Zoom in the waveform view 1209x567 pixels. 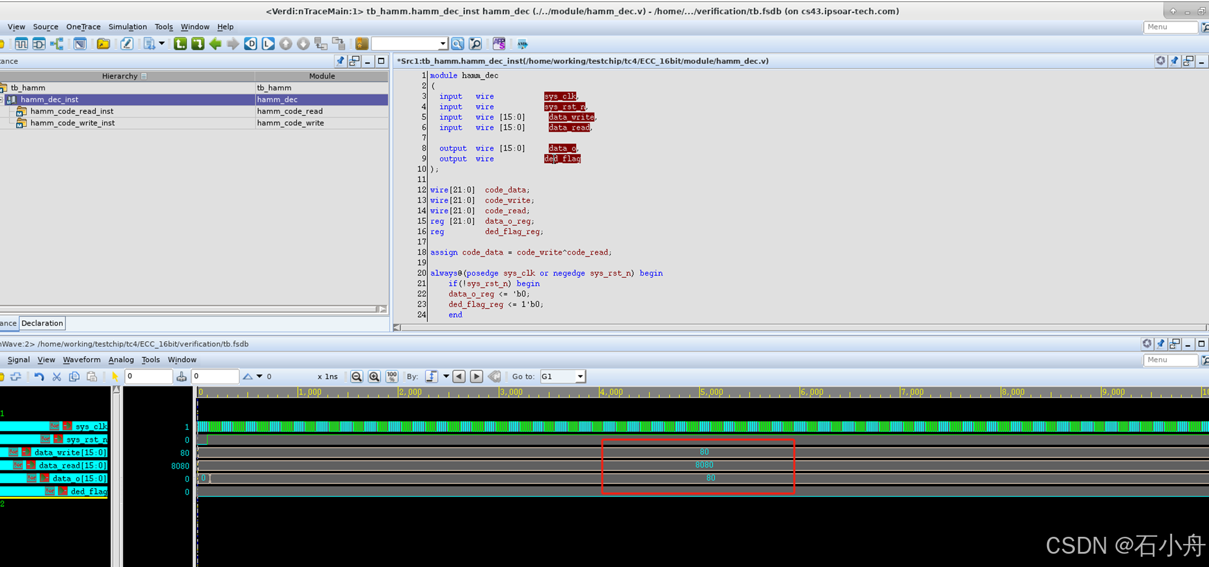[x=374, y=377]
